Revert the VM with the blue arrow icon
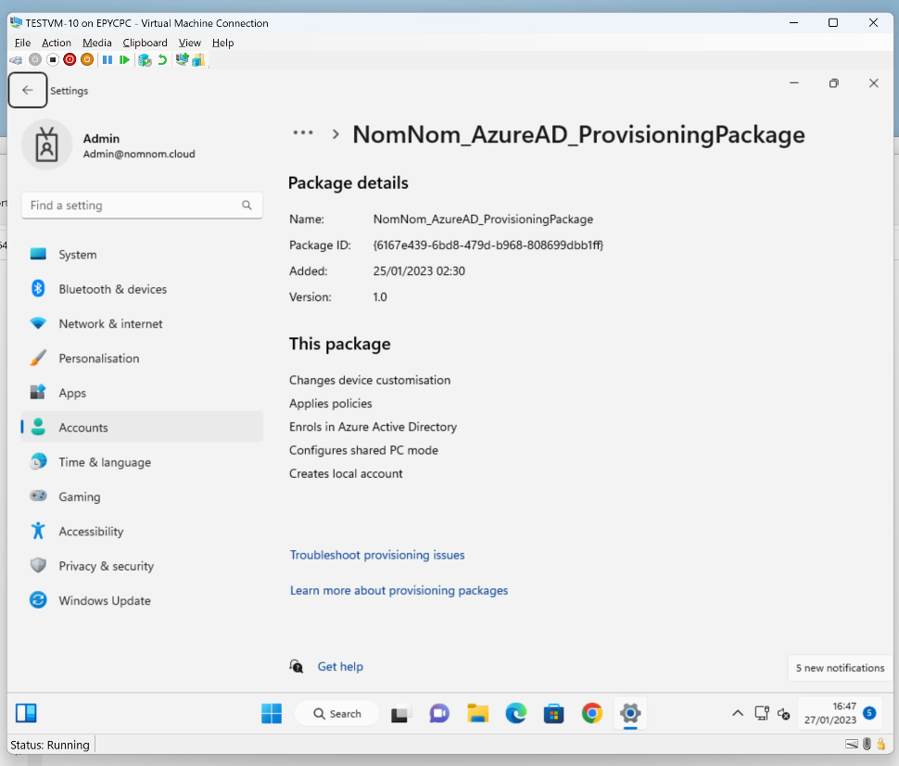 tap(161, 59)
